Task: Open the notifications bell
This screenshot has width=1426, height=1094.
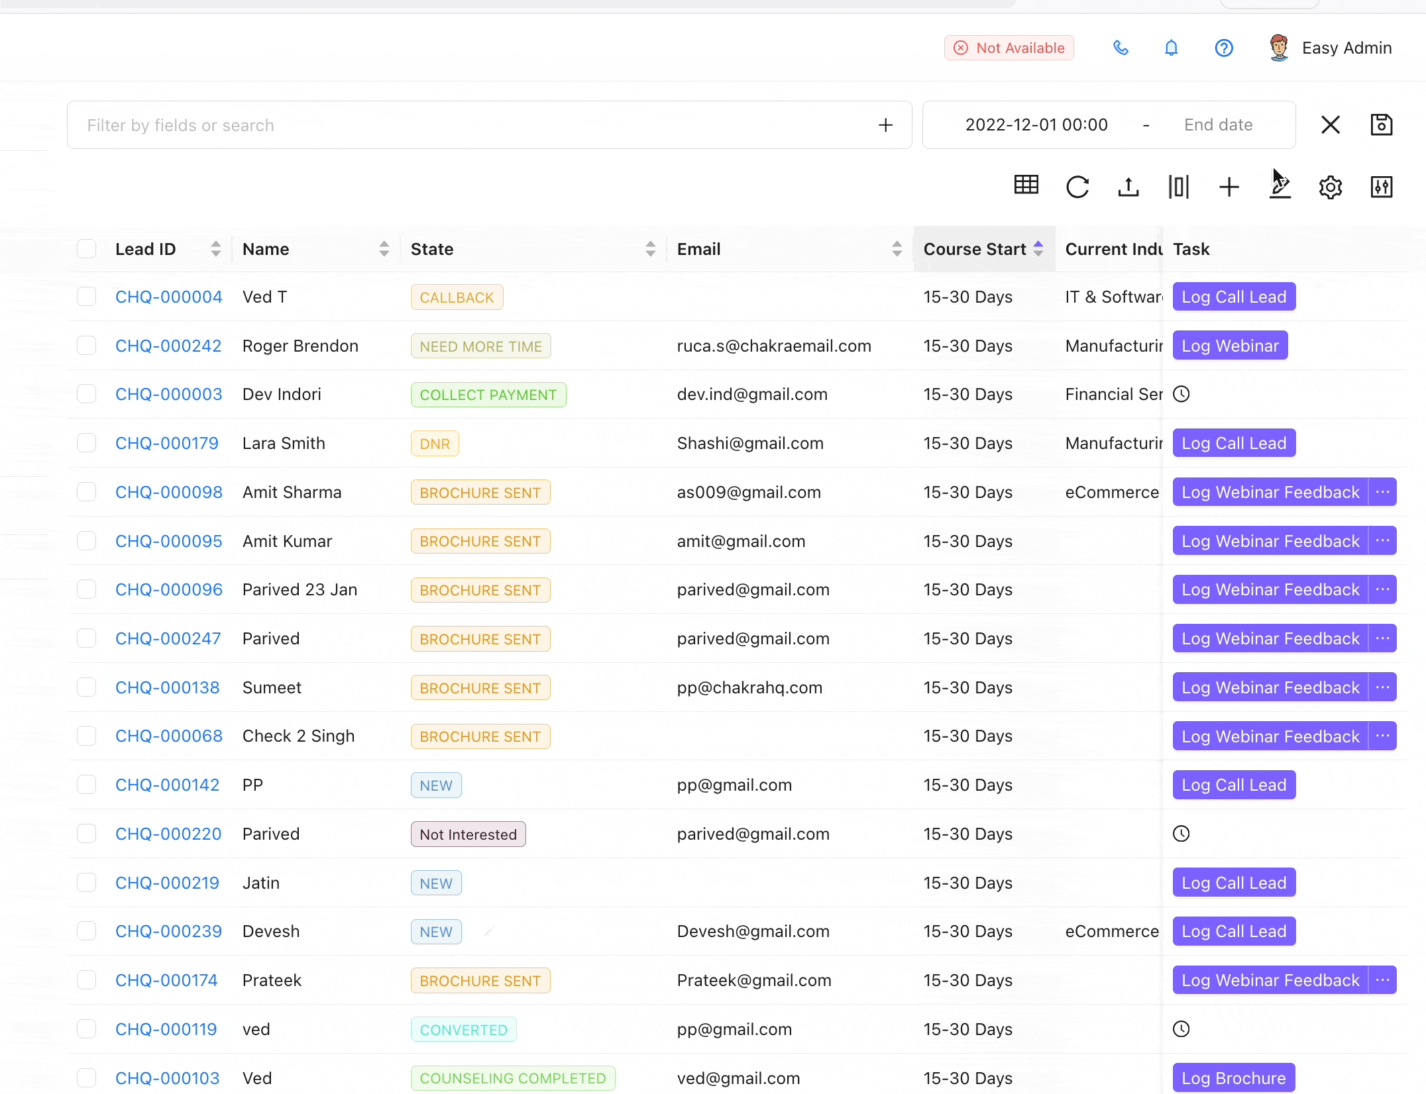Action: (x=1171, y=48)
